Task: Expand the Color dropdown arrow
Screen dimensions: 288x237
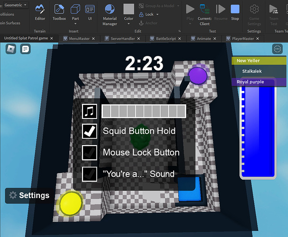Action: tap(129, 24)
